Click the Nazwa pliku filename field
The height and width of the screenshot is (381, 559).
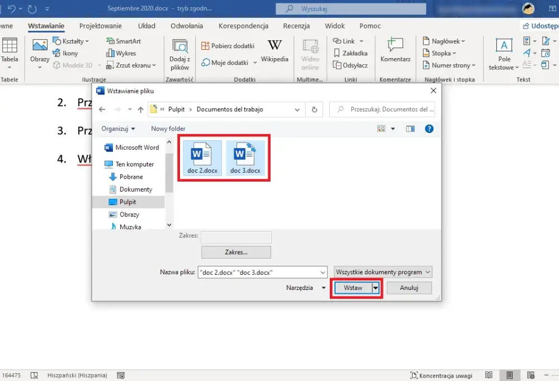click(262, 272)
